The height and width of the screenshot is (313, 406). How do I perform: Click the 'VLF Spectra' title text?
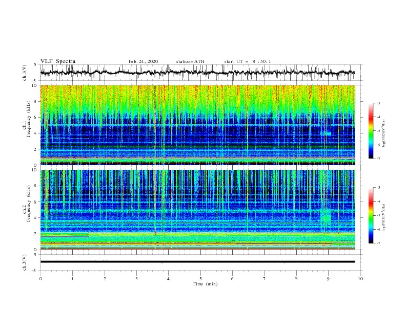pyautogui.click(x=58, y=61)
